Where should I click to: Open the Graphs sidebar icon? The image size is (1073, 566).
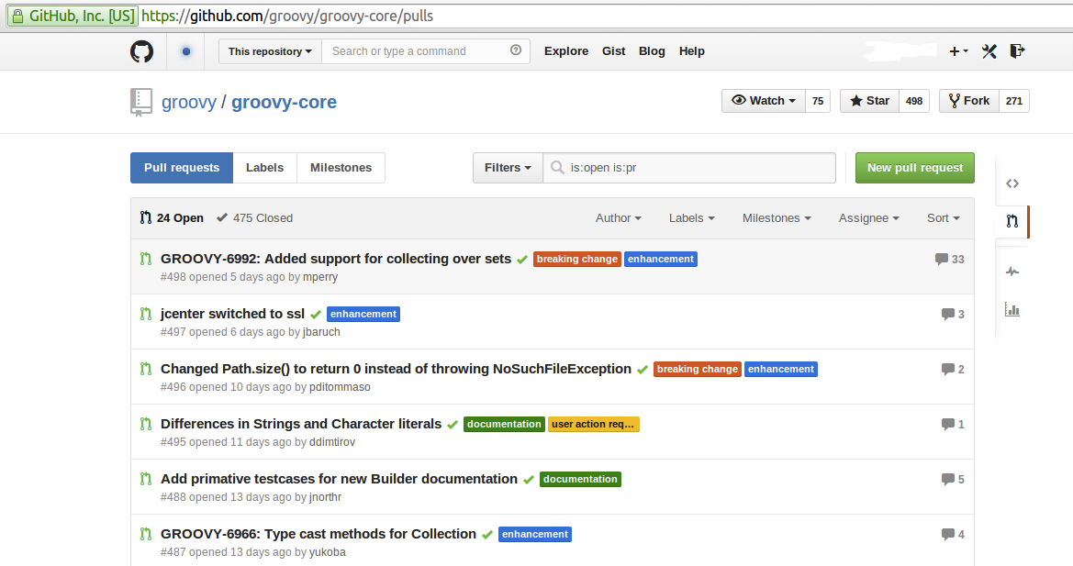[1012, 310]
